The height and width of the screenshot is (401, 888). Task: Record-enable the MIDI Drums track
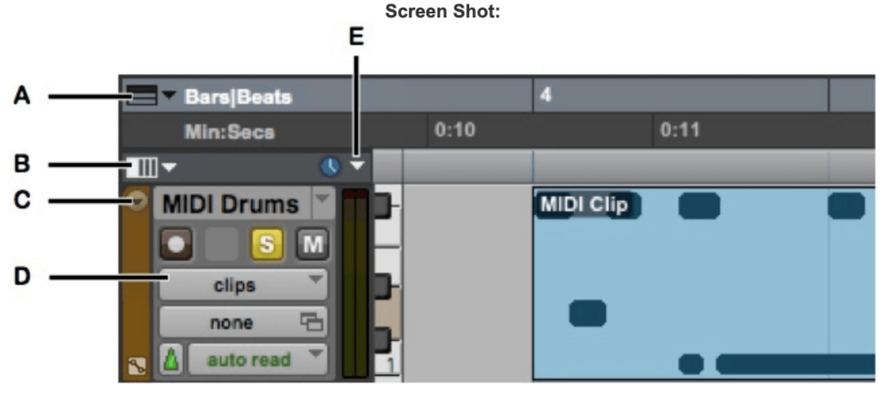(176, 243)
